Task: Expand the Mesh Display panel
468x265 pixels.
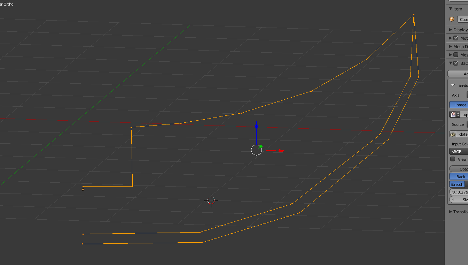Action: pos(451,46)
